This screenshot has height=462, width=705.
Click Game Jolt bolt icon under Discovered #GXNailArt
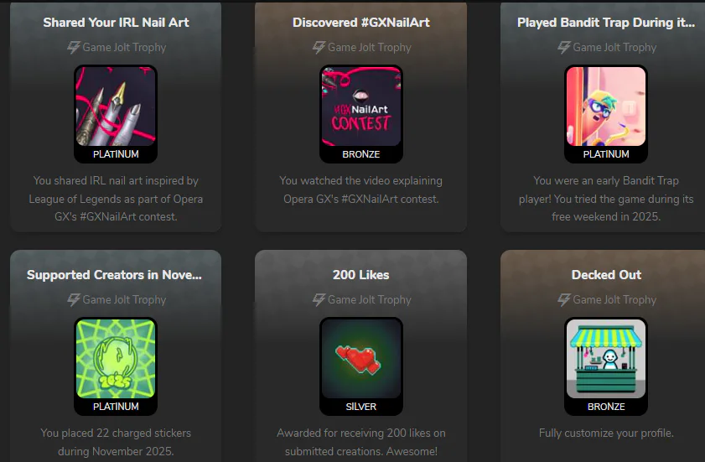click(319, 47)
